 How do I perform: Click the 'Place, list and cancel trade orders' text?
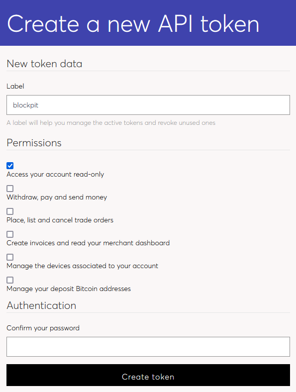click(60, 220)
